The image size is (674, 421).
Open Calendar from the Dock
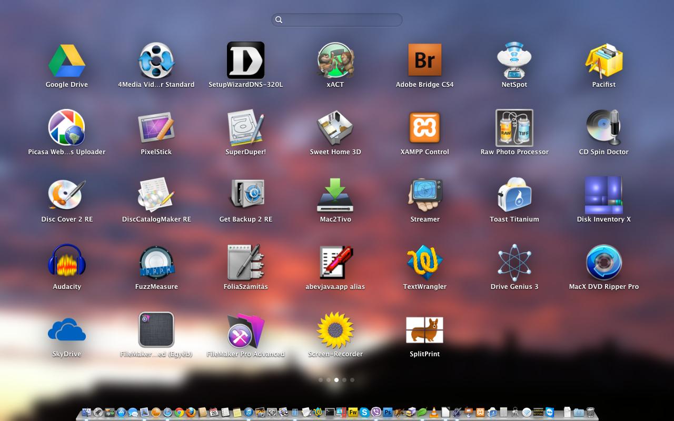pyautogui.click(x=214, y=412)
